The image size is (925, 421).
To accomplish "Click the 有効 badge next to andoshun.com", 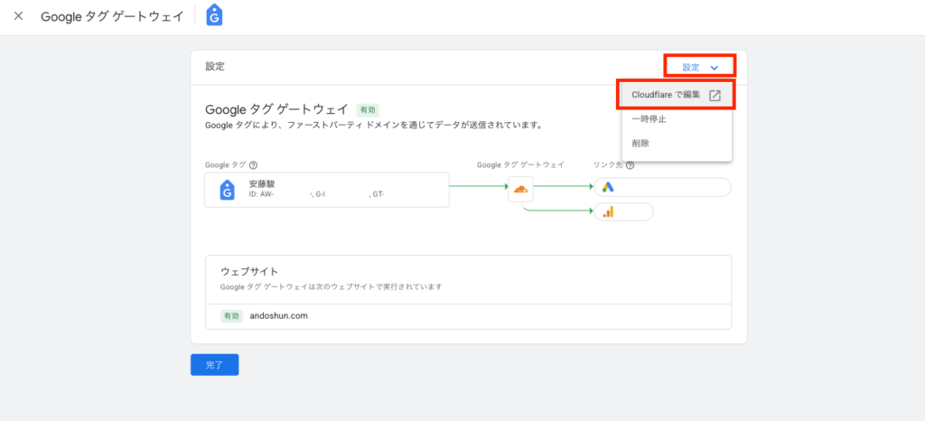I will coord(231,316).
